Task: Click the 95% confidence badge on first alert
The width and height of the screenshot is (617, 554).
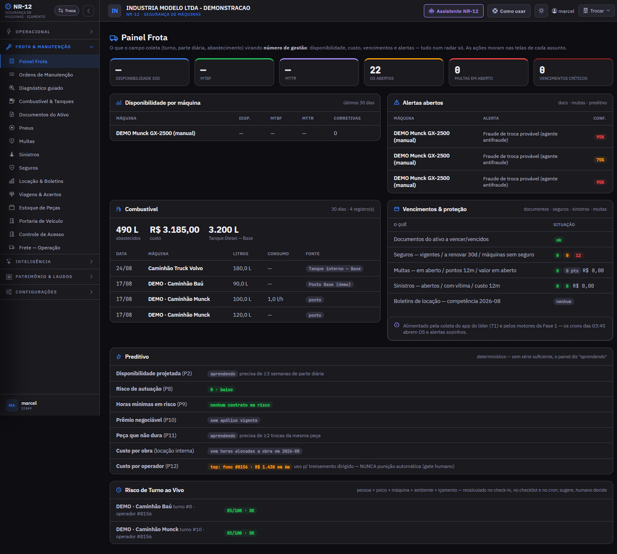Action: pos(600,137)
